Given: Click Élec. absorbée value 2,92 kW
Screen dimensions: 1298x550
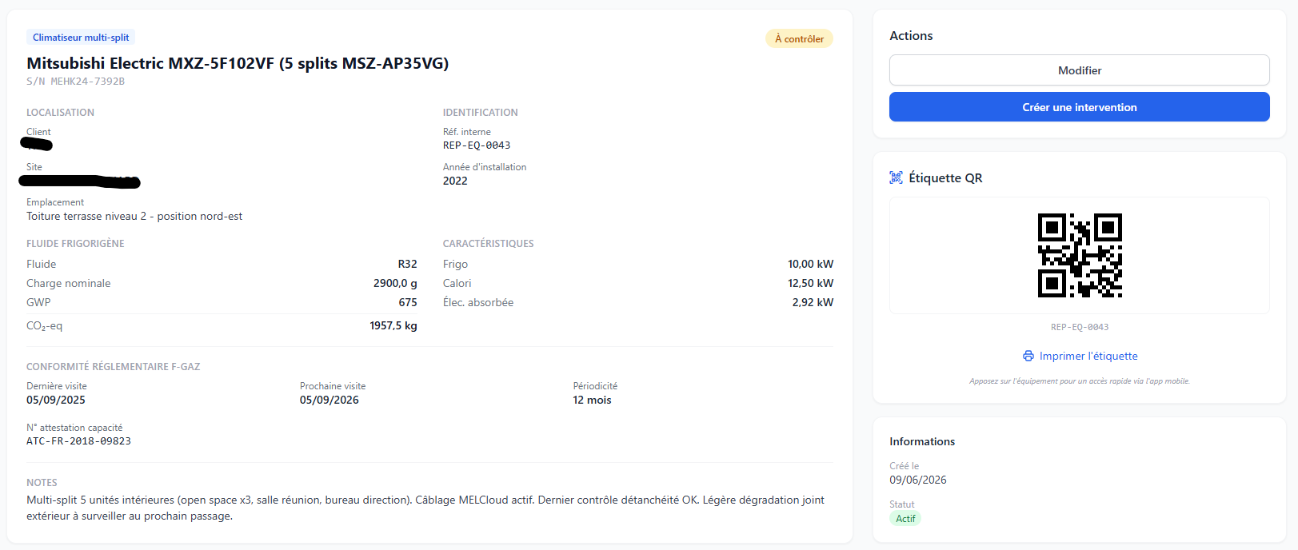Looking at the screenshot, I should pos(813,302).
